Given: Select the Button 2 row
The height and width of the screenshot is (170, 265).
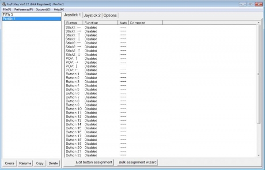Looking at the screenshot, I should point(161,78).
